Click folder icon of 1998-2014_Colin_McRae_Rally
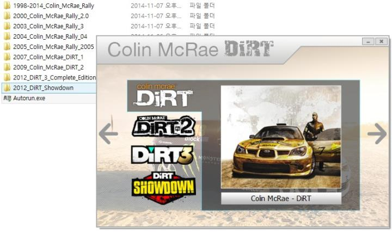Screen dimensions: 392x234 [7, 5]
